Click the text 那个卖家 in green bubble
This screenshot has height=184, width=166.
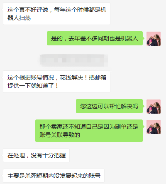pyautogui.click(x=51, y=127)
